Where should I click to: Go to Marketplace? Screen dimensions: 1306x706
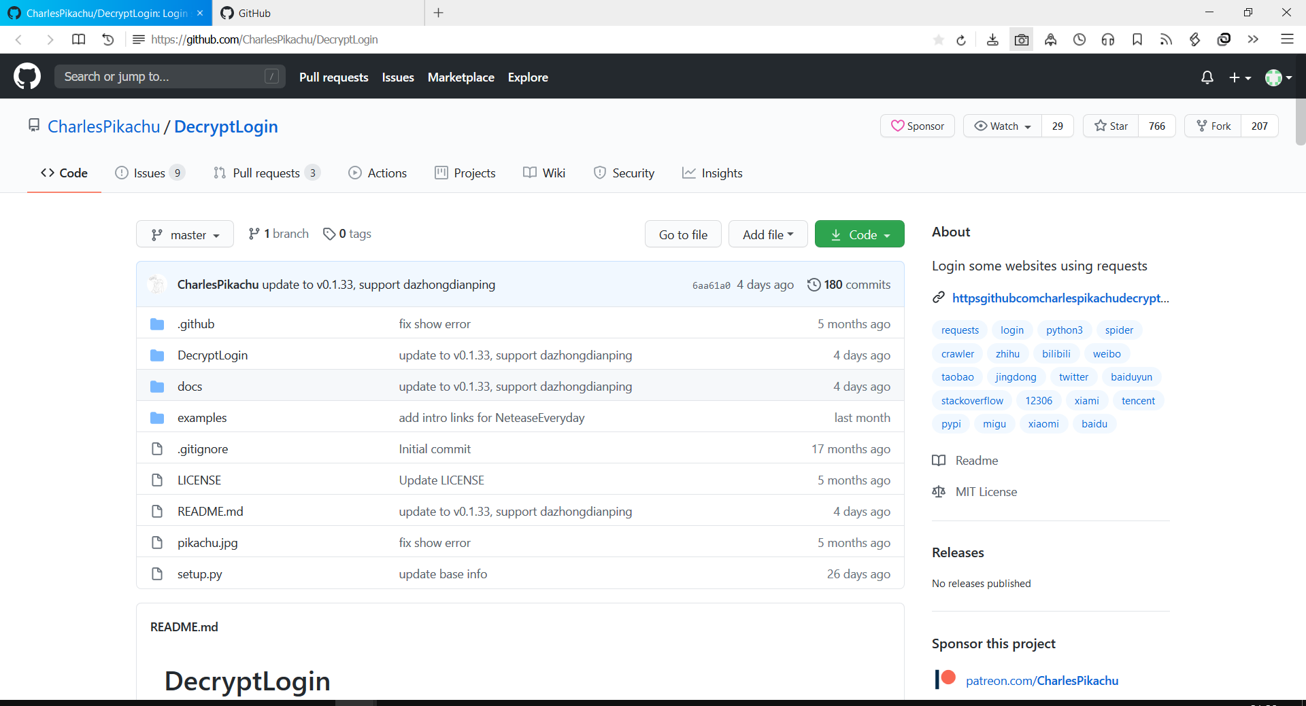(461, 77)
